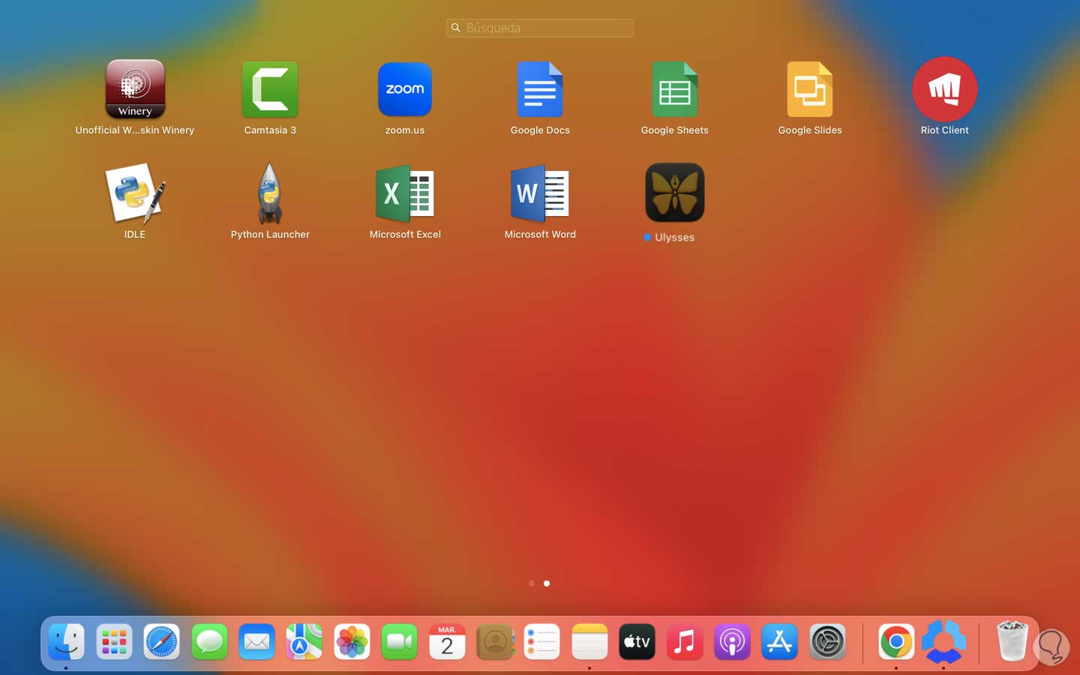
Task: Launch Mail from the Dock
Action: point(257,642)
